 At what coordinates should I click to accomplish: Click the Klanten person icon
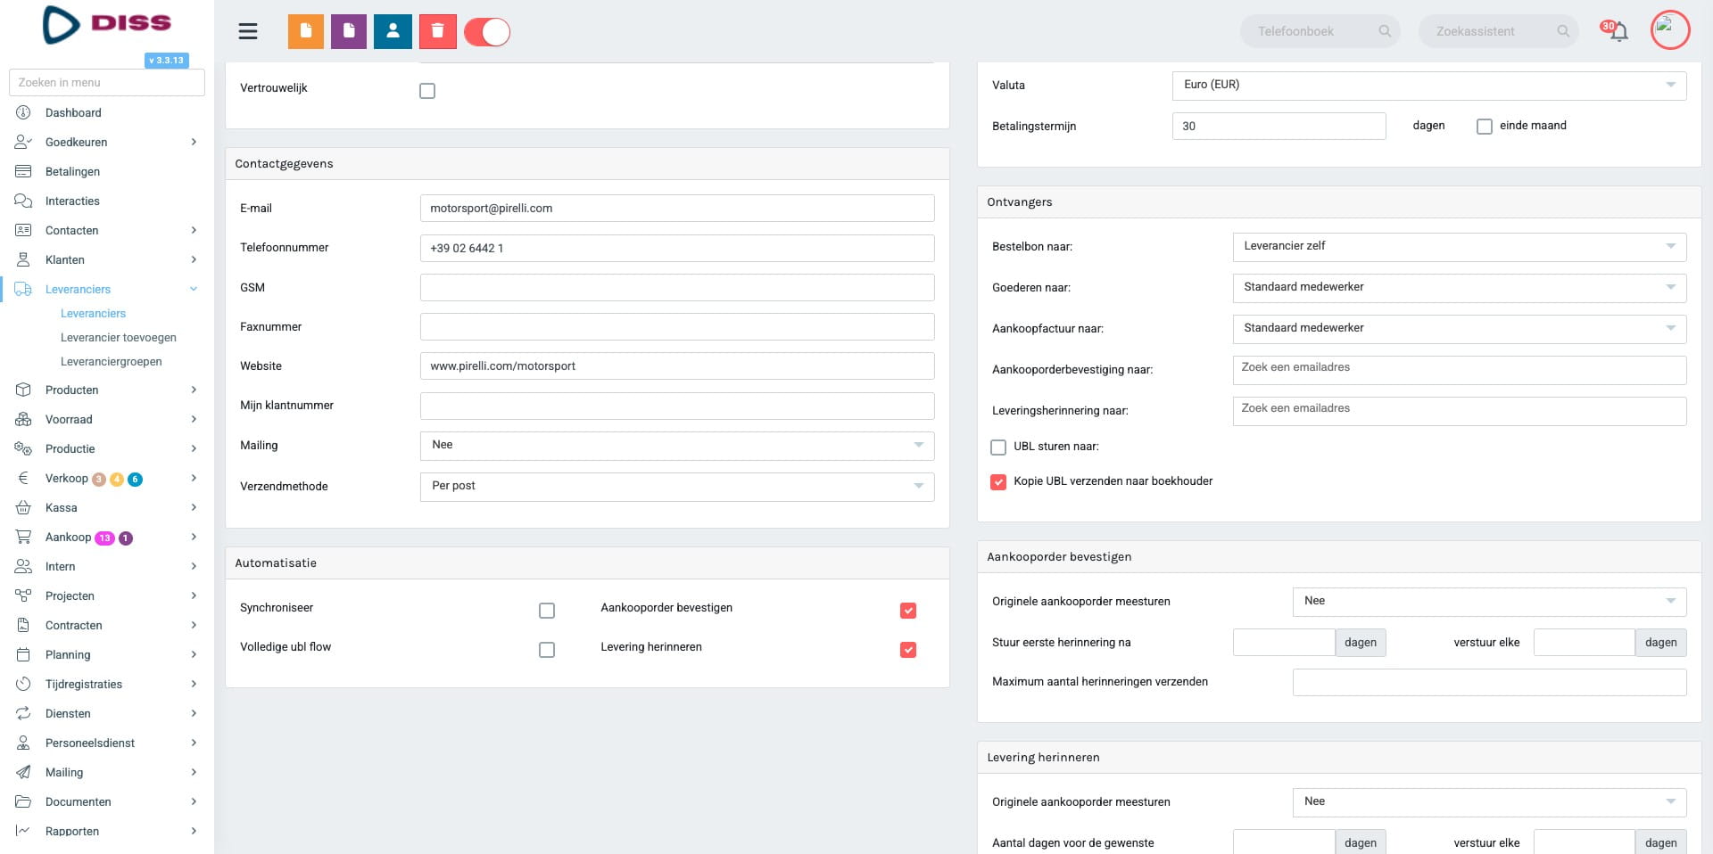coord(23,259)
